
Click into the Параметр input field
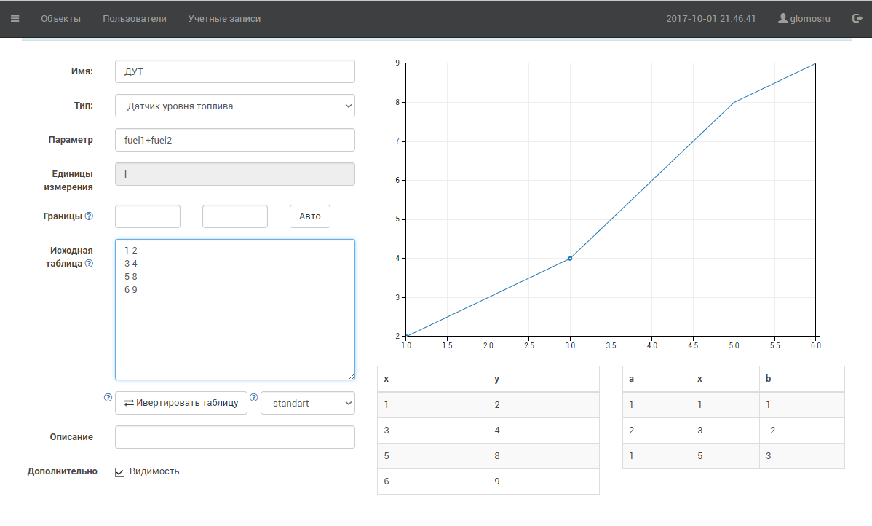click(234, 140)
